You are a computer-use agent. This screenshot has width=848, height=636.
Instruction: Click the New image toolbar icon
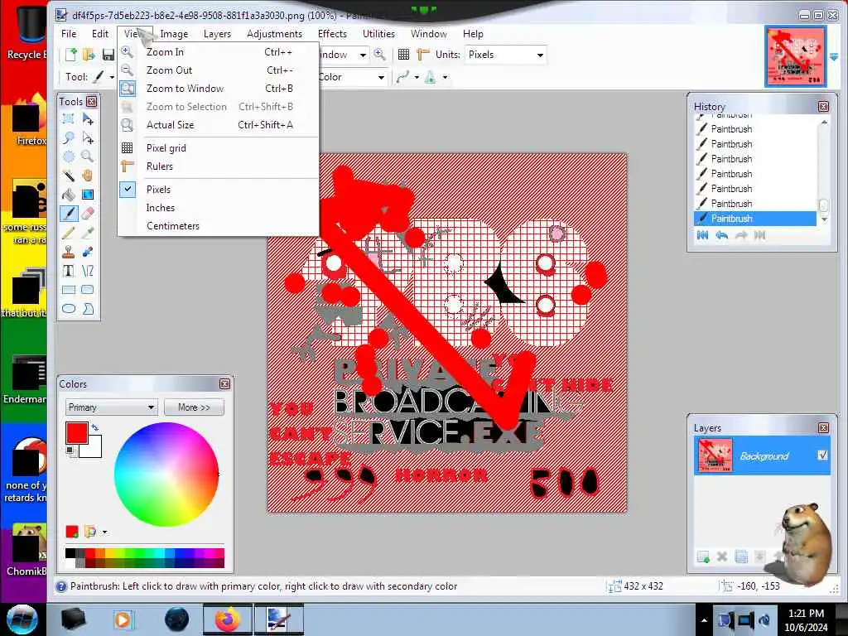[x=71, y=55]
